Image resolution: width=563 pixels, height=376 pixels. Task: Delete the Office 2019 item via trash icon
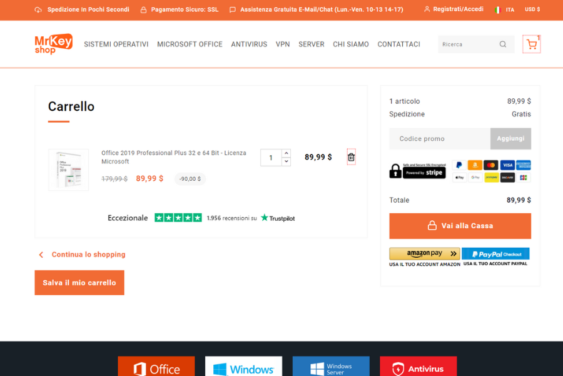[x=351, y=157]
